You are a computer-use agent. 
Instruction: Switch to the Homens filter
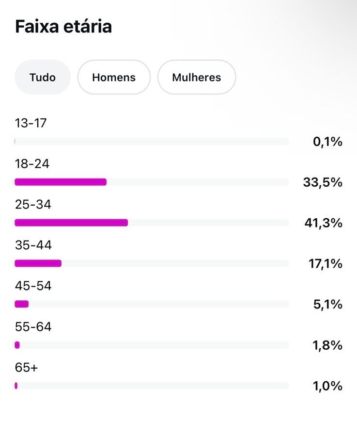pyautogui.click(x=114, y=77)
